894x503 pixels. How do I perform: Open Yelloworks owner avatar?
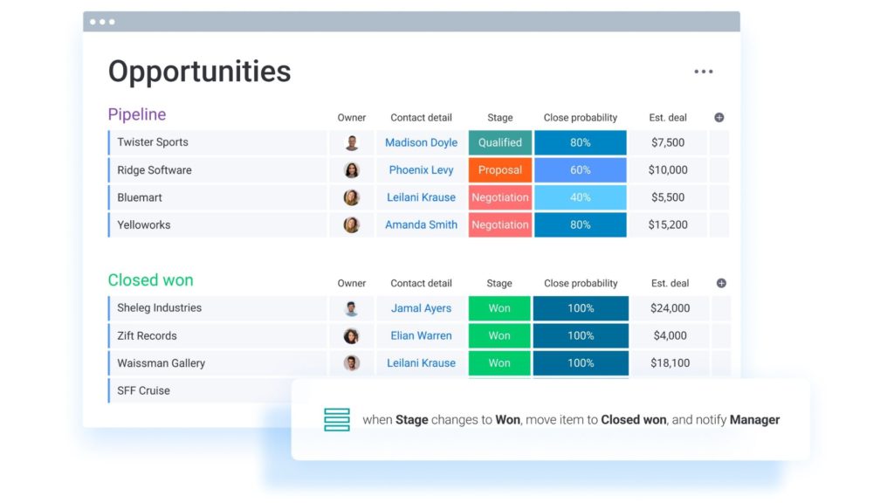[x=352, y=224]
